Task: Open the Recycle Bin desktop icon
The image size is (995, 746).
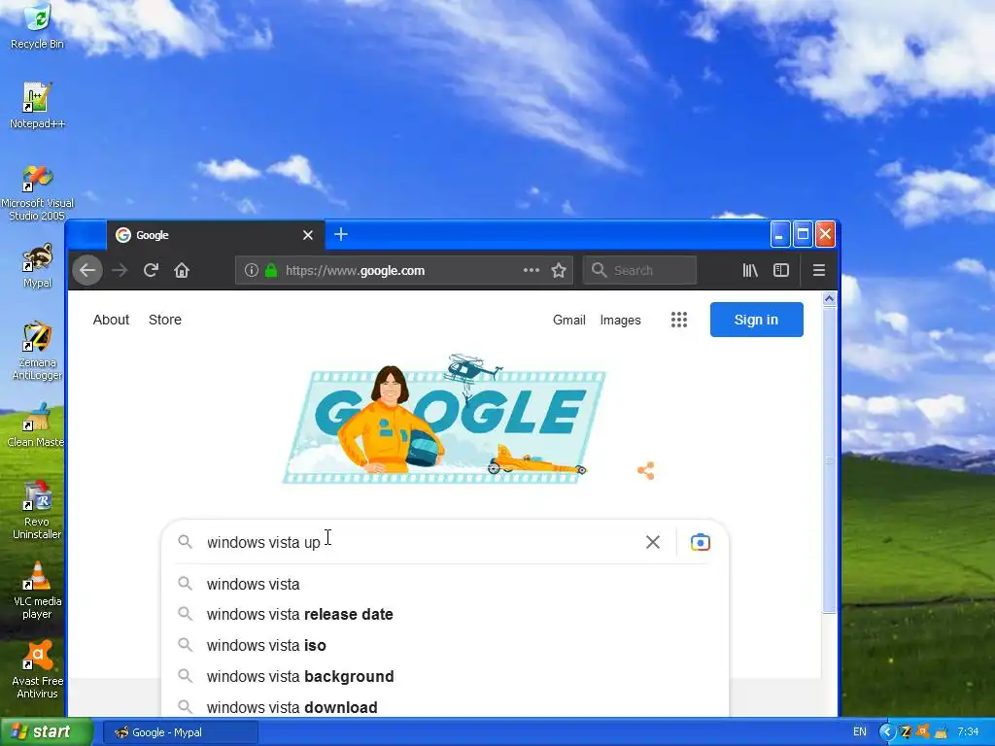Action: click(37, 25)
